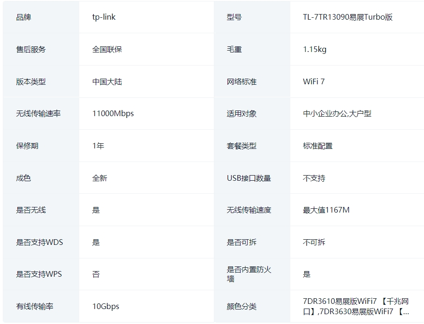424x324 pixels.
Task: Click the 全新 condition value
Action: [x=99, y=178]
